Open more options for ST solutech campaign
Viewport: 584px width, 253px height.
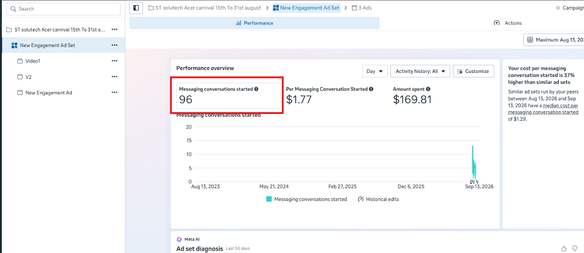coord(115,30)
